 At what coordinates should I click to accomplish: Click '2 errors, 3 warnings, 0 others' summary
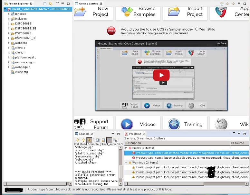click(x=145, y=138)
